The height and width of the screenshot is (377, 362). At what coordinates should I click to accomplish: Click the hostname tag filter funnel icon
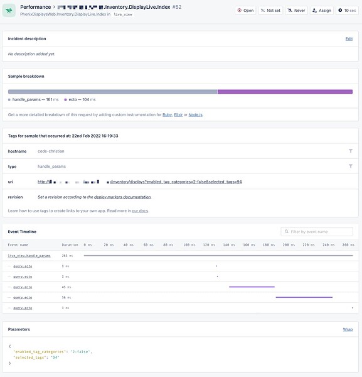pos(351,151)
